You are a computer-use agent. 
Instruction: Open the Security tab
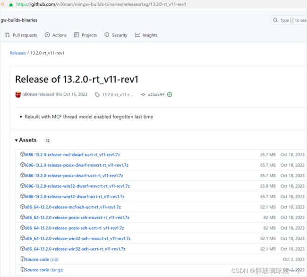[116, 35]
